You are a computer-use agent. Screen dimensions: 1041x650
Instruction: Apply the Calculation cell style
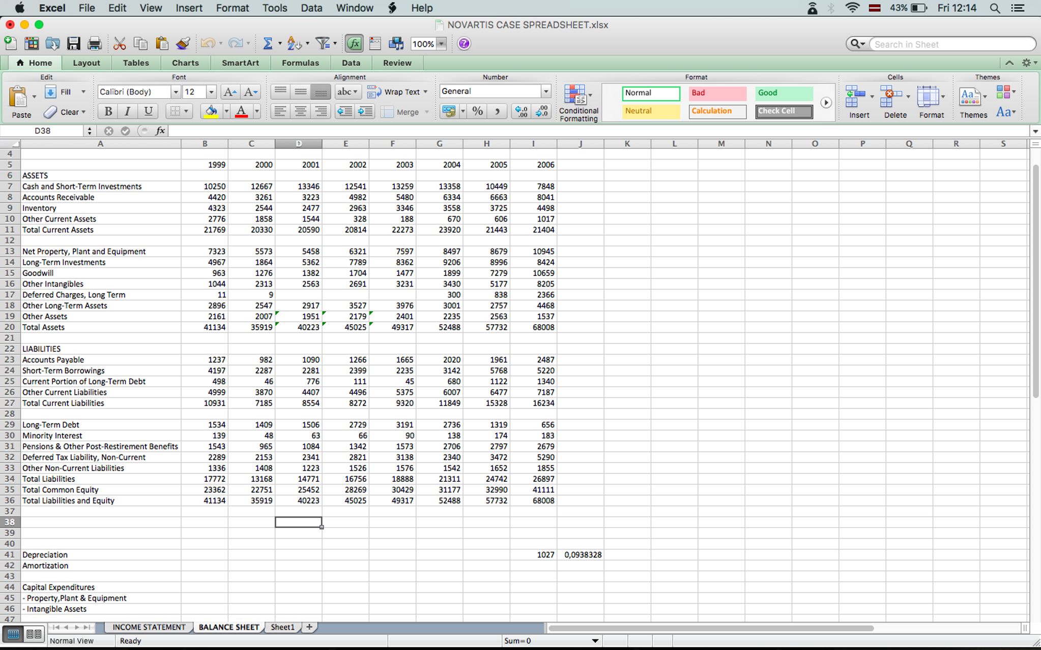coord(717,111)
